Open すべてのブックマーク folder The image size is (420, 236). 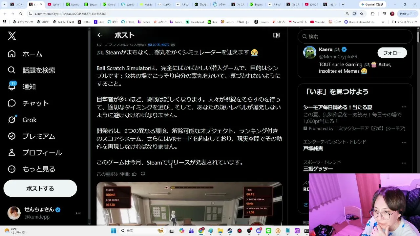[404, 22]
